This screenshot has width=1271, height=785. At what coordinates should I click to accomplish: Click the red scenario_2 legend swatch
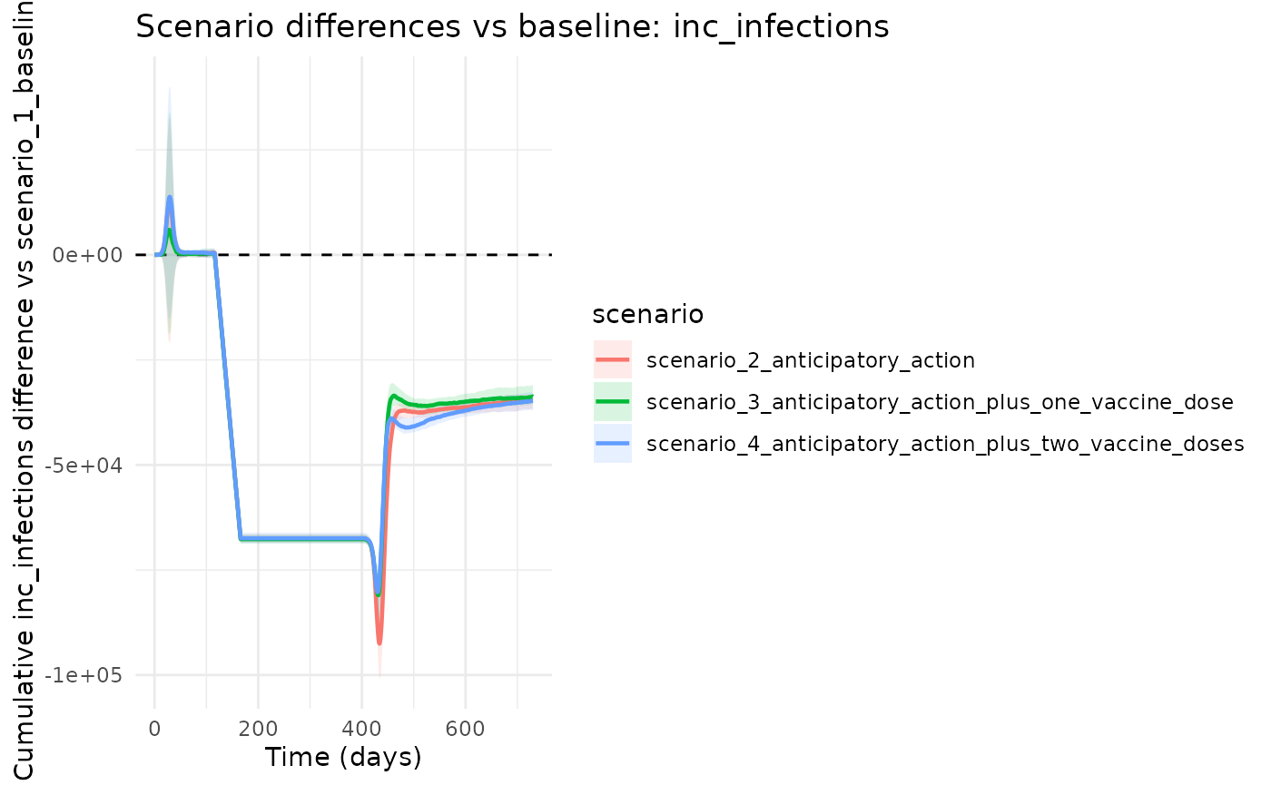coord(613,360)
